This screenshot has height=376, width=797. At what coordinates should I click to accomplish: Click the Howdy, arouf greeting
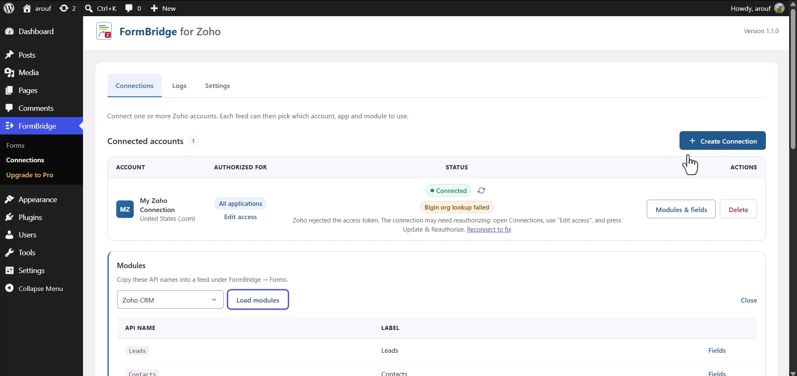(x=751, y=8)
